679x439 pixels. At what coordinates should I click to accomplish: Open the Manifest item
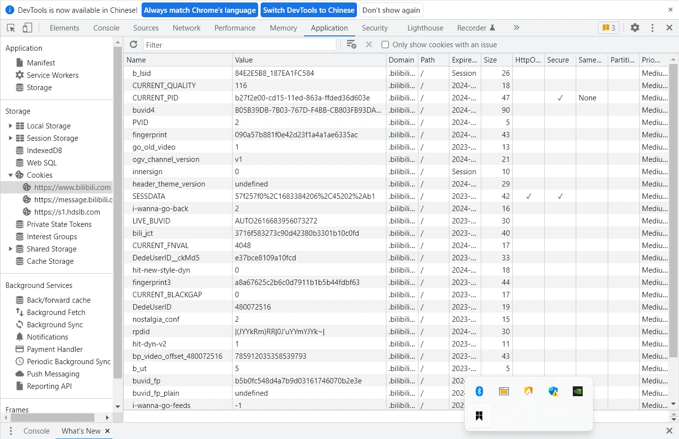(41, 63)
